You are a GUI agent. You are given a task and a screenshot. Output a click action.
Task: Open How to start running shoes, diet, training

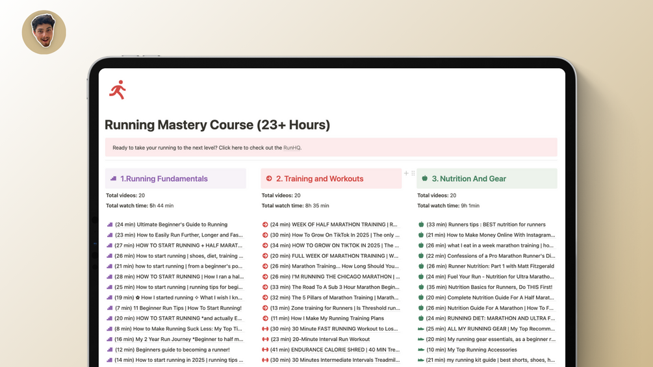pos(179,256)
